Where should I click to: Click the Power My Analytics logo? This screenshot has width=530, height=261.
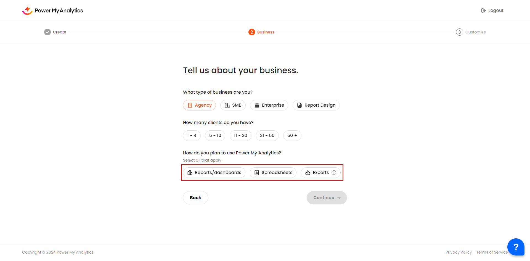[52, 10]
